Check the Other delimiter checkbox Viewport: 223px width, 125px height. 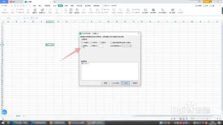pos(91,46)
